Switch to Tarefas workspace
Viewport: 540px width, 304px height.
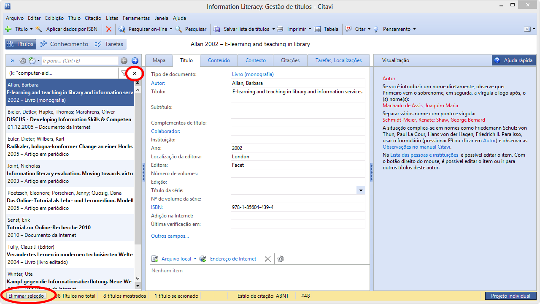[x=109, y=44]
